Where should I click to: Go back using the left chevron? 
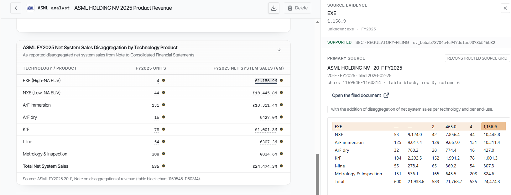pos(16,8)
